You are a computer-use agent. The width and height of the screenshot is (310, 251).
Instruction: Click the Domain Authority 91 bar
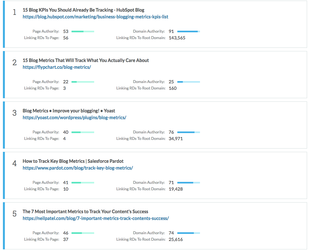(189, 32)
